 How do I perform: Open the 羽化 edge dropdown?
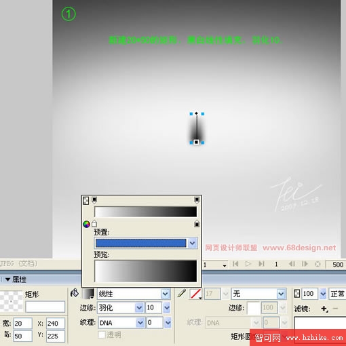[139, 307]
